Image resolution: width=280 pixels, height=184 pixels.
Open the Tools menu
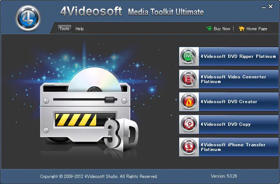tap(64, 29)
